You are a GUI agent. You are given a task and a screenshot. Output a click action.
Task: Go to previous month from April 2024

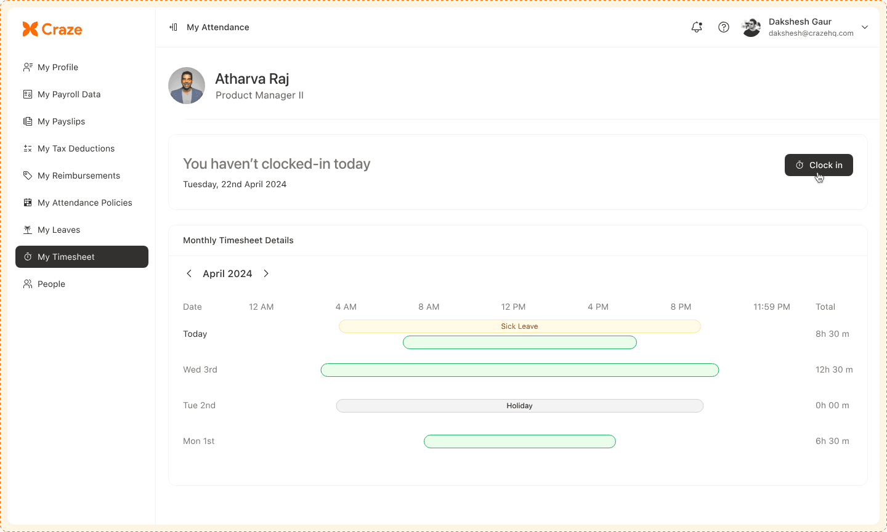(189, 273)
